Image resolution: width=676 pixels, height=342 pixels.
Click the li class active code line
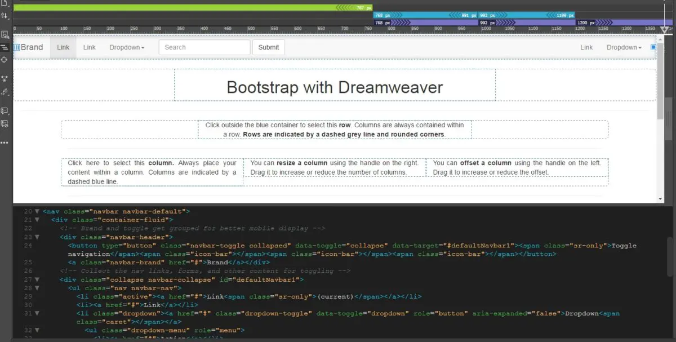tap(249, 296)
